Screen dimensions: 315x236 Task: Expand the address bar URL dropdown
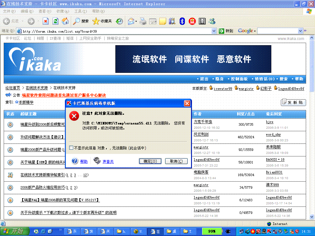coord(214,31)
